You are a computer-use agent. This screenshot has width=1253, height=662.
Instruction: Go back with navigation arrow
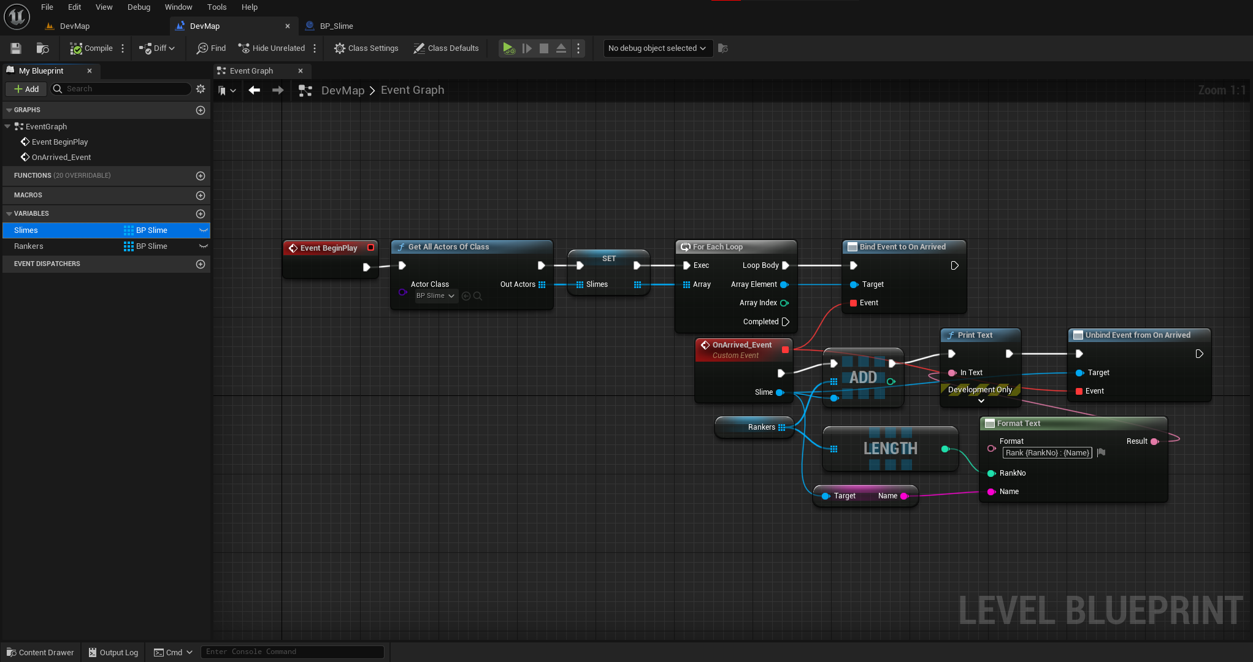click(254, 90)
